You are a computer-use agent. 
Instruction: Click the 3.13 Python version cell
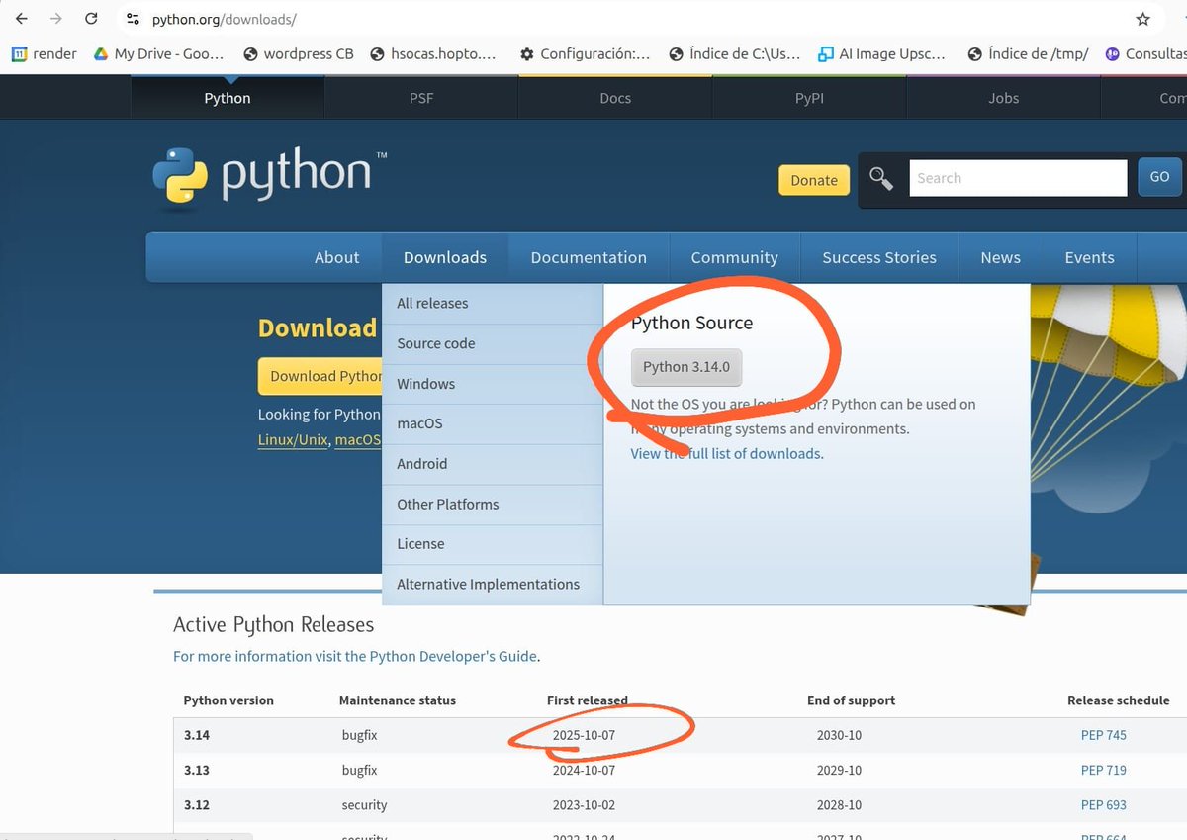click(197, 770)
